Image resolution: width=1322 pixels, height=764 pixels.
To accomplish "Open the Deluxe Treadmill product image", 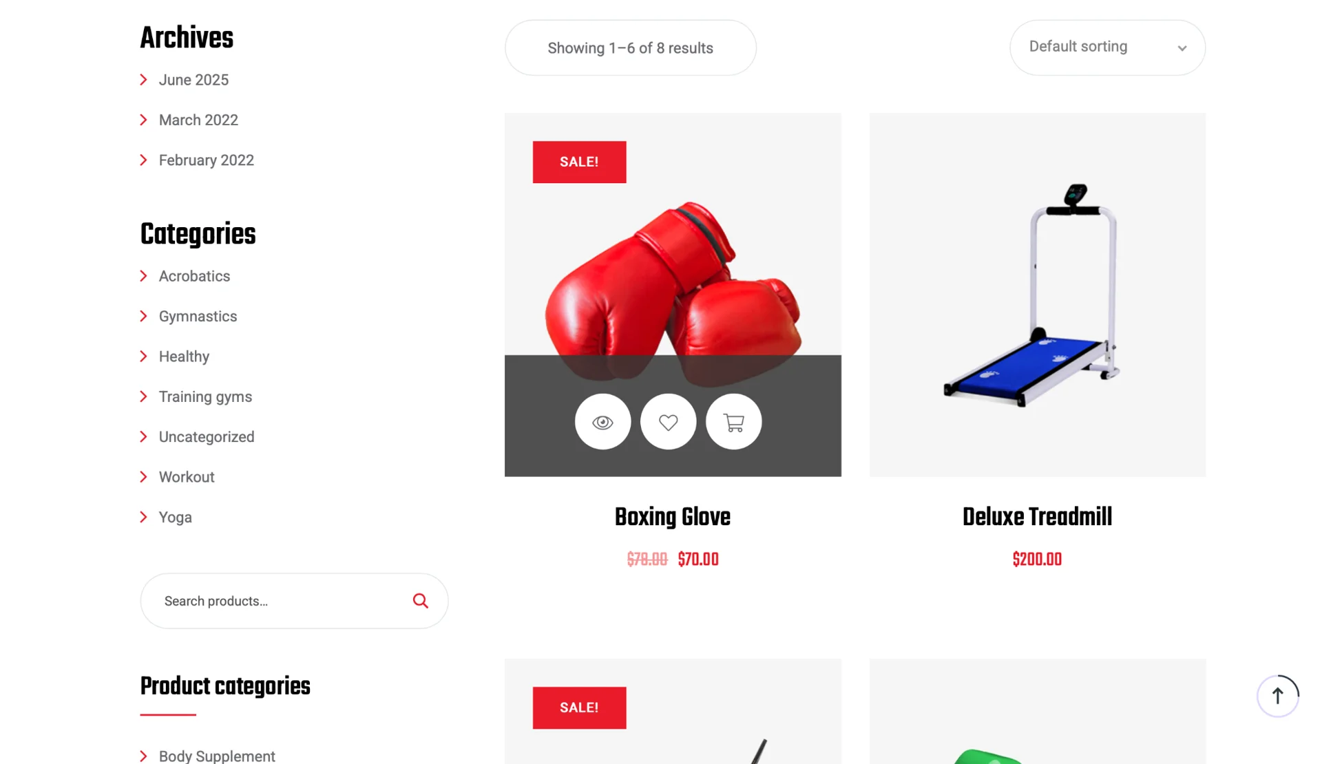I will [x=1037, y=295].
